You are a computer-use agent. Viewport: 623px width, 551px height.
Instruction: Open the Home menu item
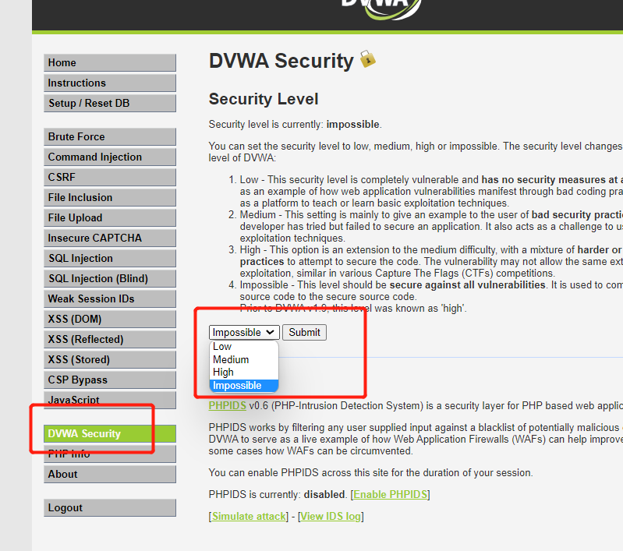110,63
